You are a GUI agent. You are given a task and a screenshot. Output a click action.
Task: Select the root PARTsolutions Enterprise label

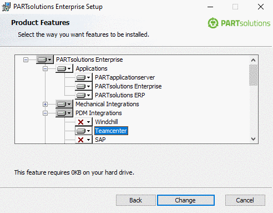89,60
